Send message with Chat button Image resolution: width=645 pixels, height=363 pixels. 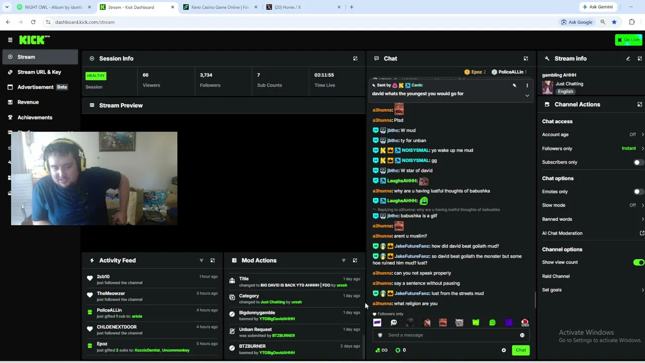(521, 350)
